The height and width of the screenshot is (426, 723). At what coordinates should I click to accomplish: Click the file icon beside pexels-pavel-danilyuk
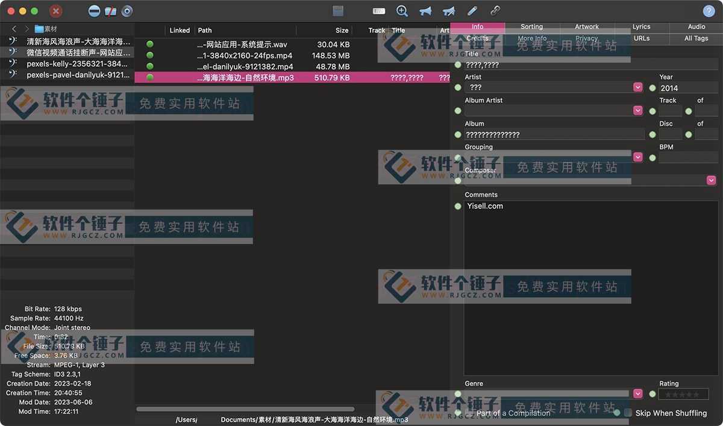13,75
